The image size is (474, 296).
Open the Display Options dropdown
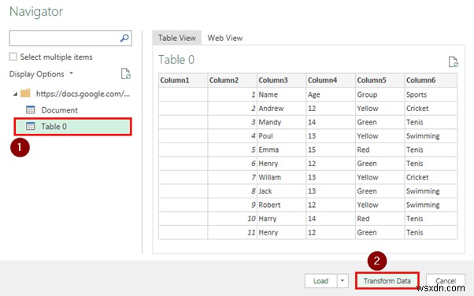[x=41, y=74]
